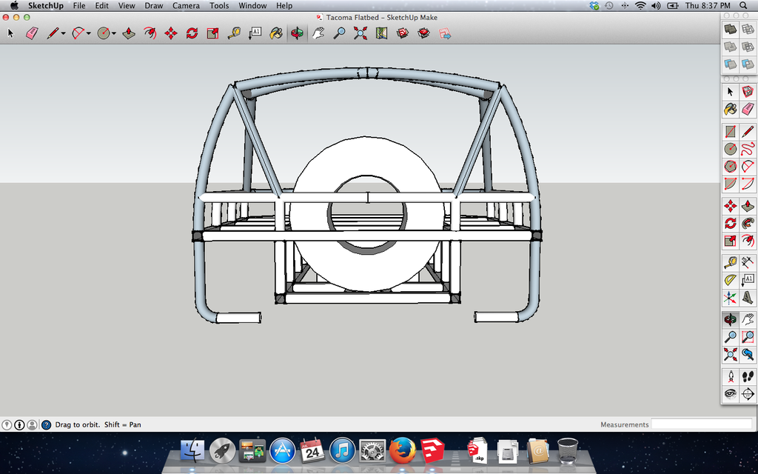Image resolution: width=758 pixels, height=474 pixels.
Task: Pick the Tape Measure tool in top toolbar
Action: [234, 33]
